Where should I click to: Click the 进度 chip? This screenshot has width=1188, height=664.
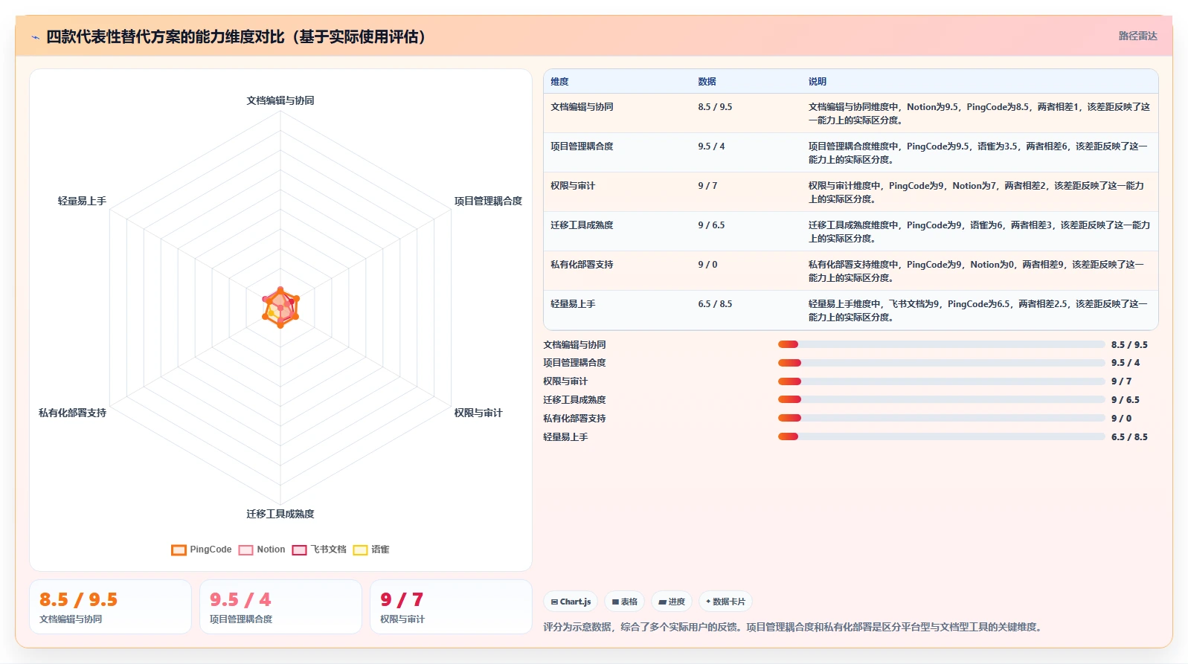(x=672, y=602)
